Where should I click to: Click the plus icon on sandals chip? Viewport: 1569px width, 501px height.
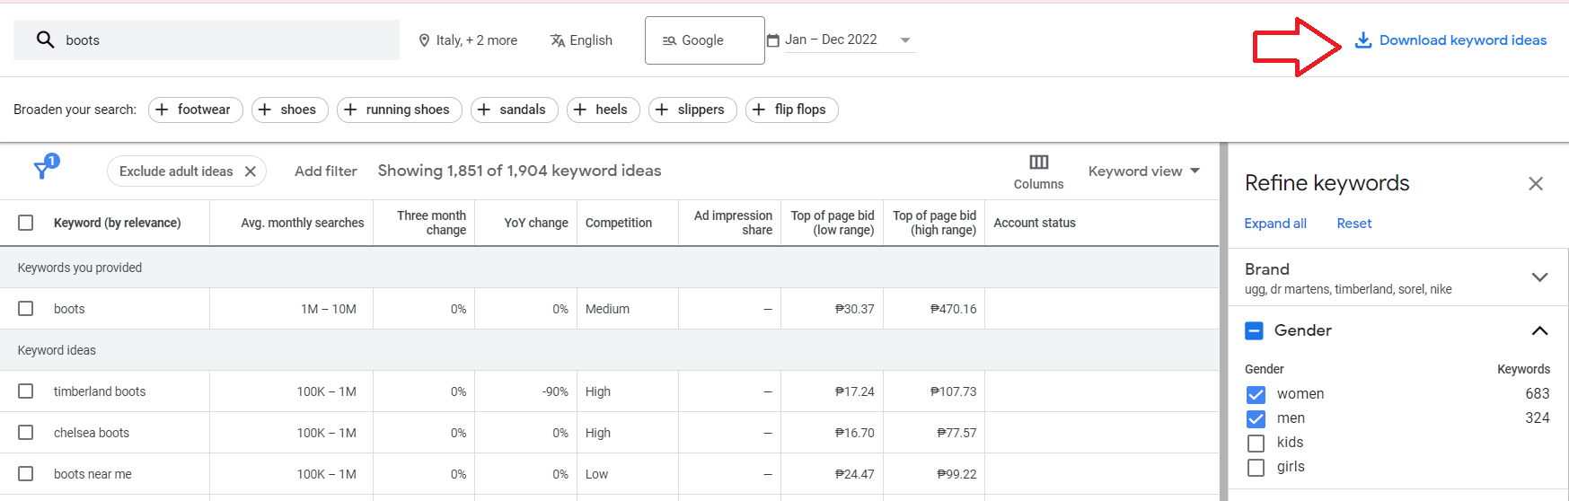[x=484, y=110]
